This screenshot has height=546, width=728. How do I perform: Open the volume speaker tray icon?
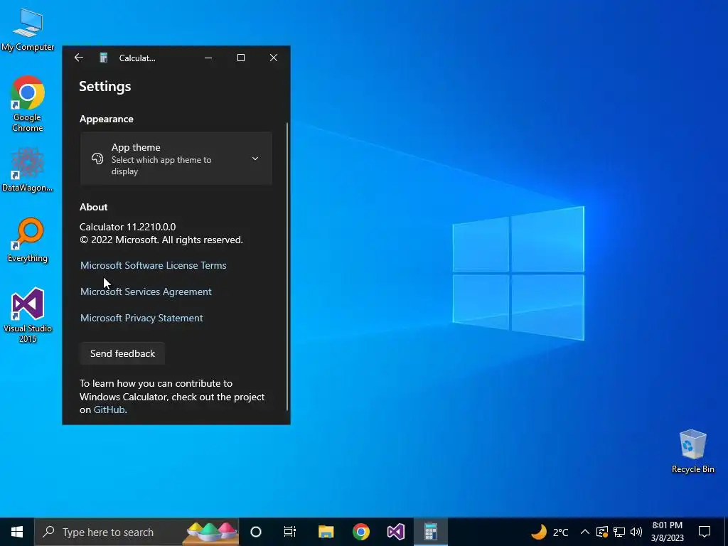pos(636,532)
